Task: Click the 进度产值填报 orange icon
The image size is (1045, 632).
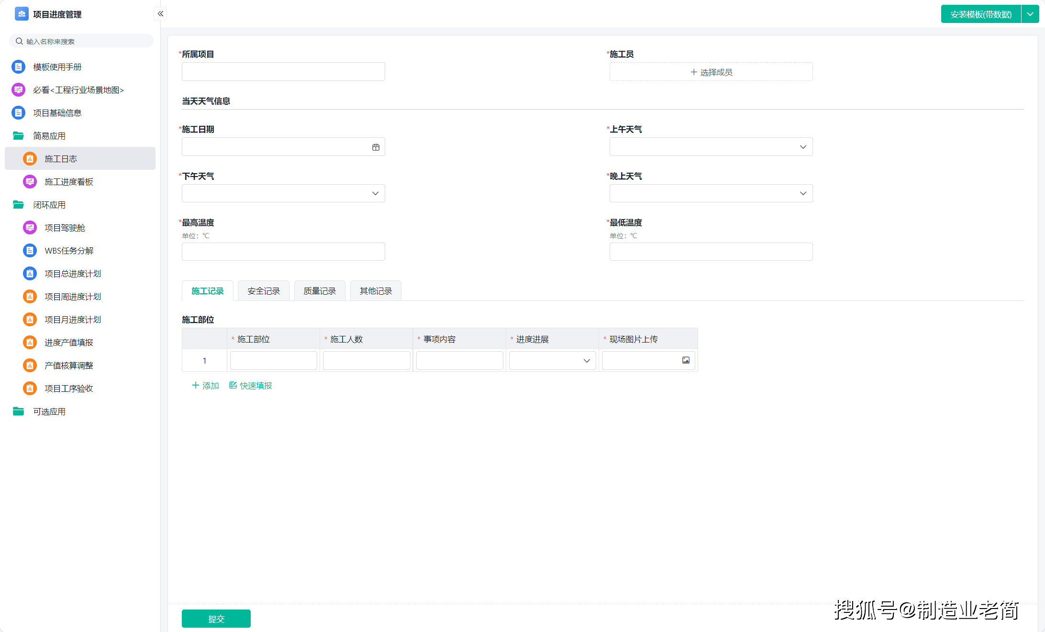Action: click(x=30, y=343)
